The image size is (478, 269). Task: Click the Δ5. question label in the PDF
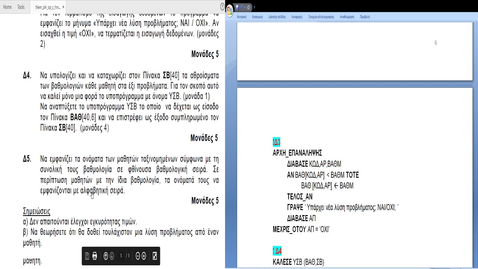pyautogui.click(x=27, y=159)
